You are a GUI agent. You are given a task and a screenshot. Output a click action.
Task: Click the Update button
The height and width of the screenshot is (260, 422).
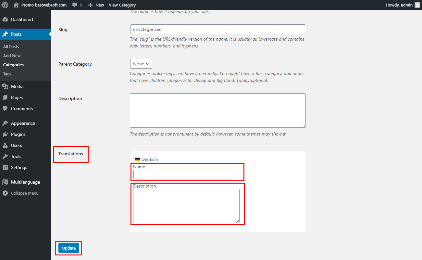[69, 248]
